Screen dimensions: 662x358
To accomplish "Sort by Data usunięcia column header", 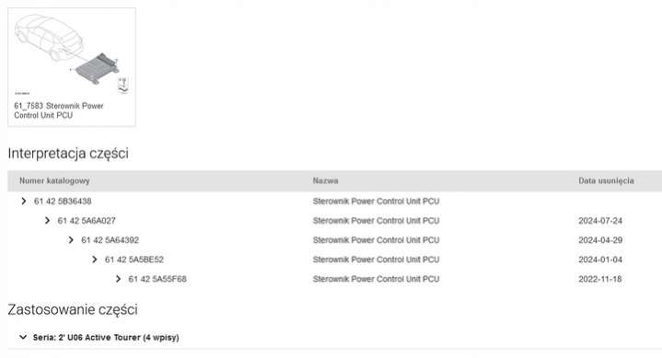I will pos(606,180).
